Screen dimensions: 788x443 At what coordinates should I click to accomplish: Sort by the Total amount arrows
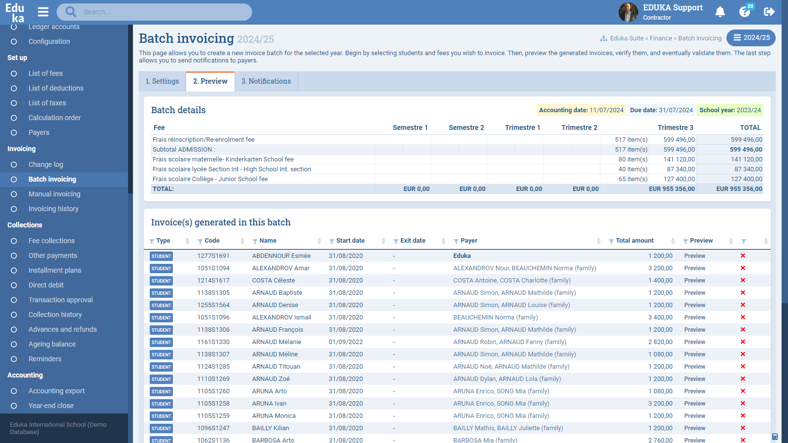673,241
